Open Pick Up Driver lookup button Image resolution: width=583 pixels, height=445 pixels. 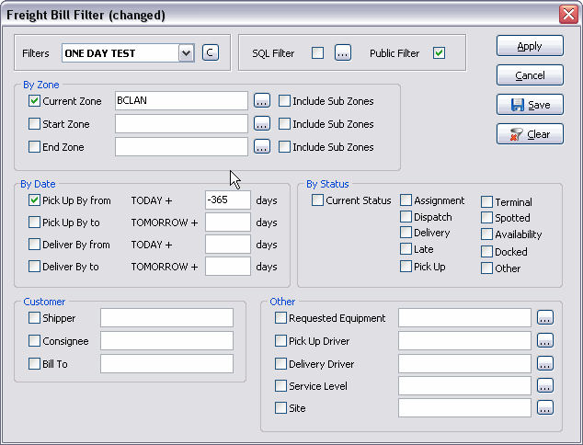pyautogui.click(x=545, y=341)
